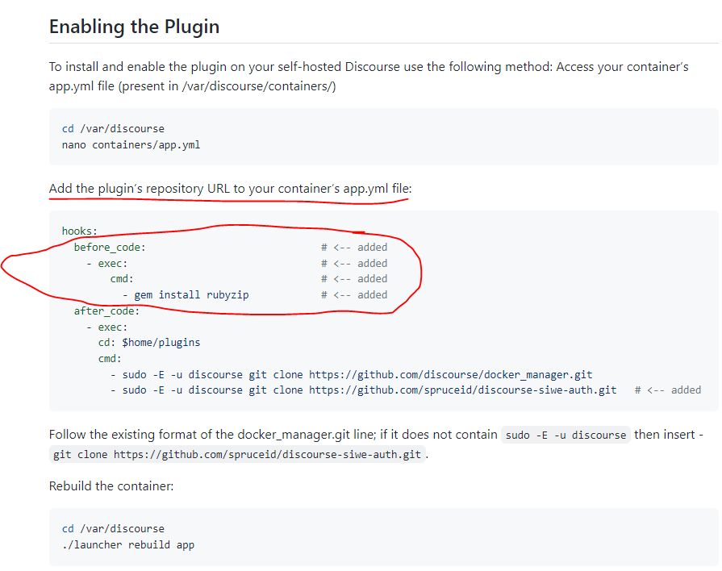Viewport: 722px width, 571px height.
Task: Click the "cd /var/discourse" line in the last code block
Action: pyautogui.click(x=113, y=528)
